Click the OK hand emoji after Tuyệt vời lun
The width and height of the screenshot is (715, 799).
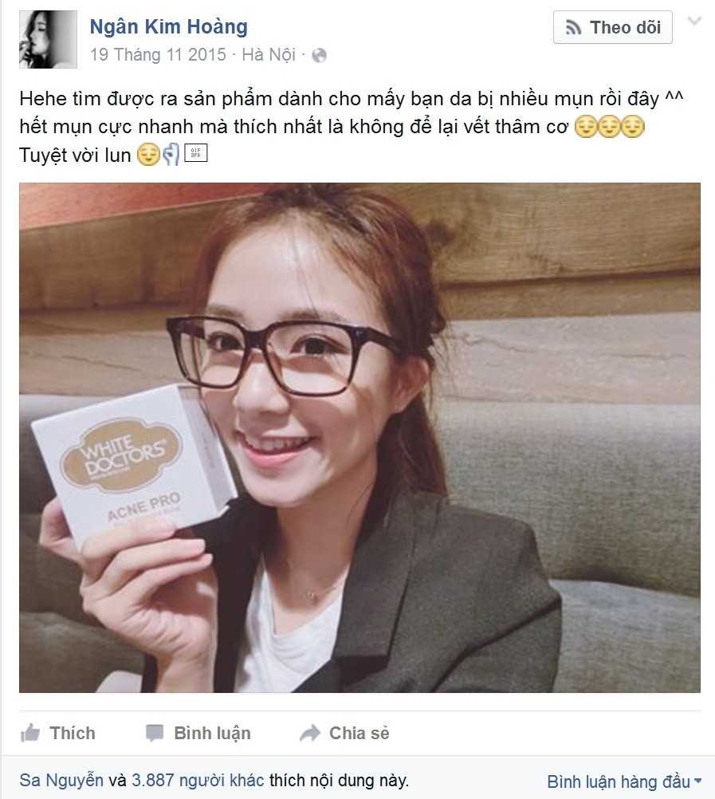pyautogui.click(x=171, y=155)
